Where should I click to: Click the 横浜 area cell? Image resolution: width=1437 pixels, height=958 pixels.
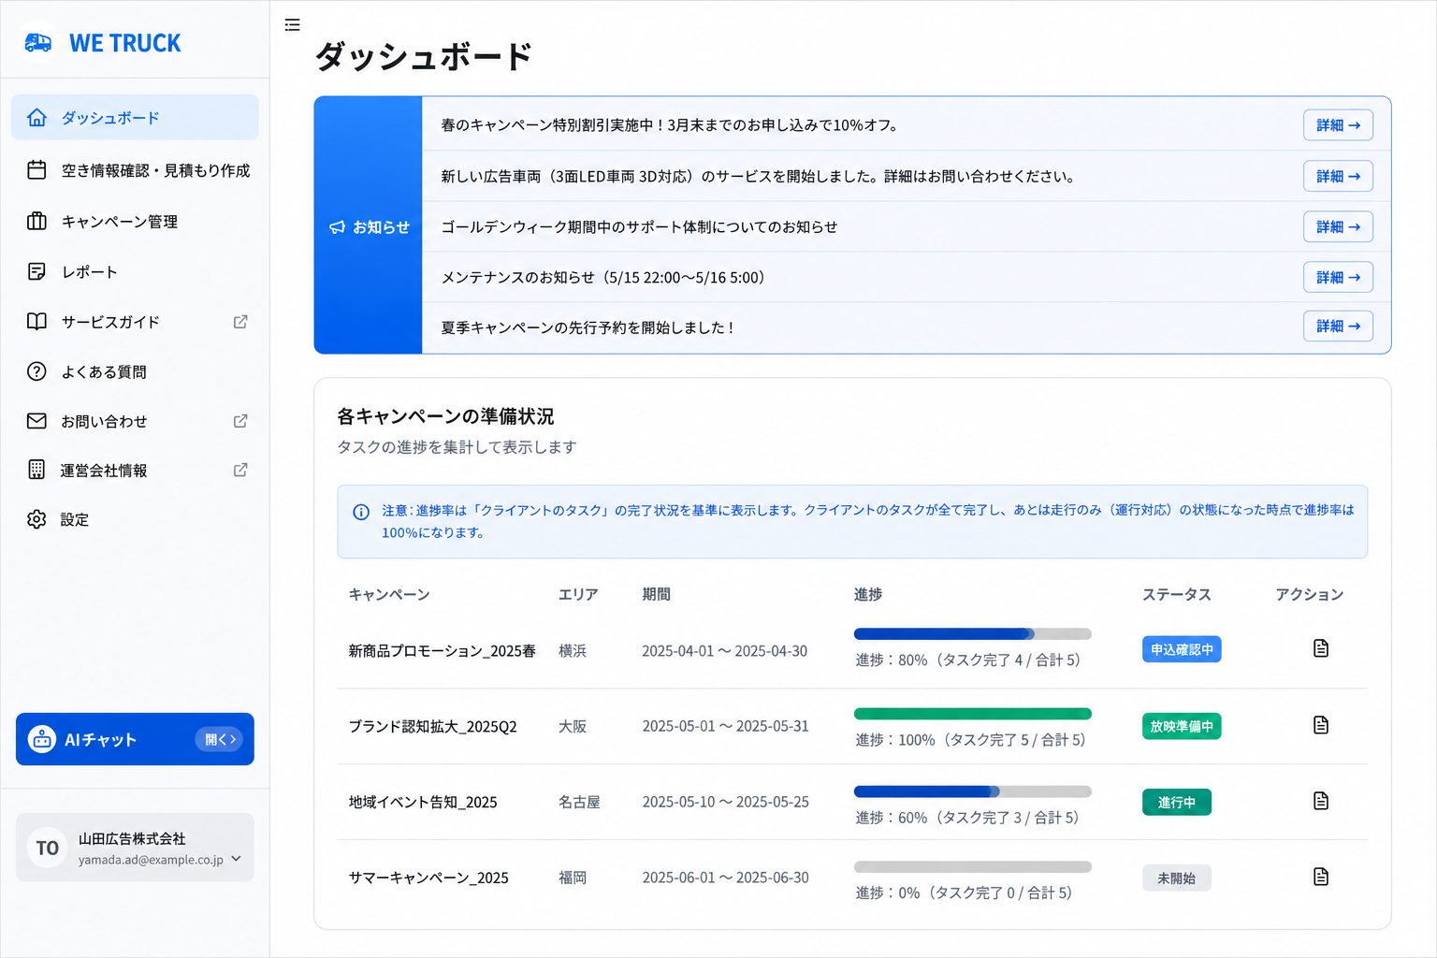pos(573,651)
